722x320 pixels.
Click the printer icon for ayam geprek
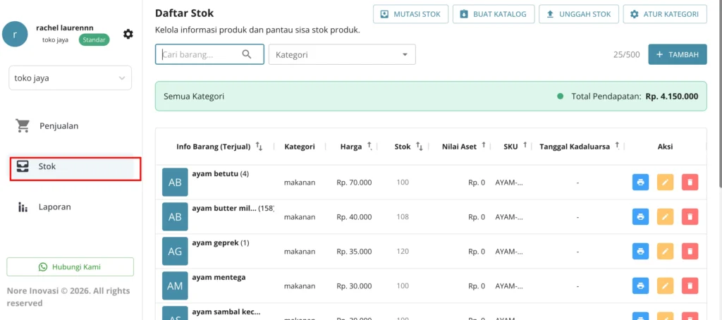coord(640,252)
